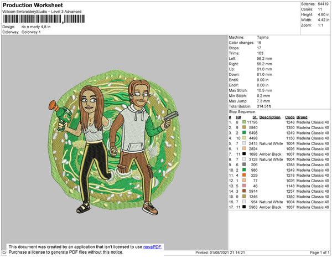Select 'Natural White' description in stop row 5
This screenshot has height=257, width=332.
(x=271, y=143)
